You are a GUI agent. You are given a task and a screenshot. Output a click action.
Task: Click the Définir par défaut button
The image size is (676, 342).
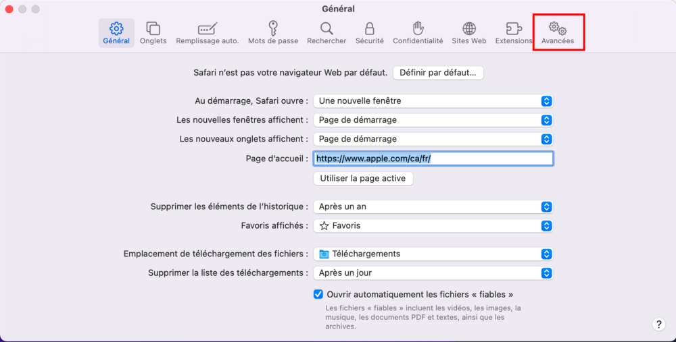[x=438, y=73]
